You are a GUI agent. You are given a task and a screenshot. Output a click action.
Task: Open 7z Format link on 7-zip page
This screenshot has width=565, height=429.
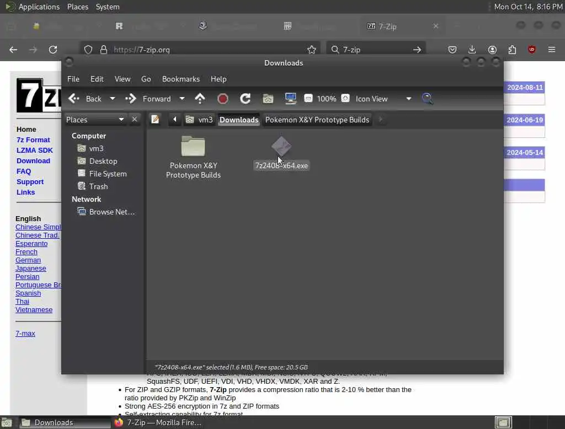coord(33,140)
